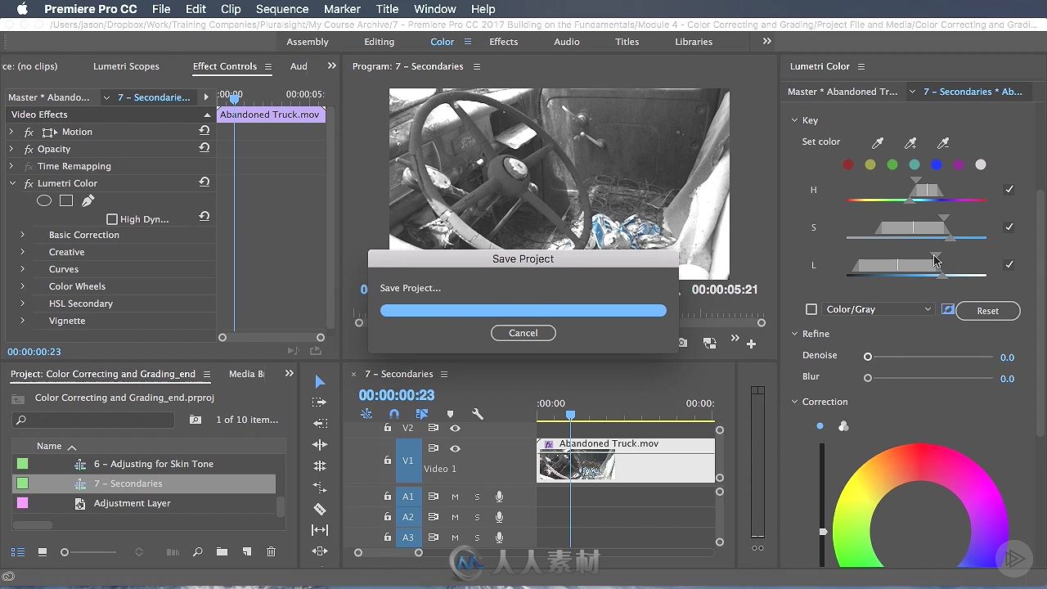Mute audio track A1
This screenshot has height=589, width=1047.
click(455, 497)
